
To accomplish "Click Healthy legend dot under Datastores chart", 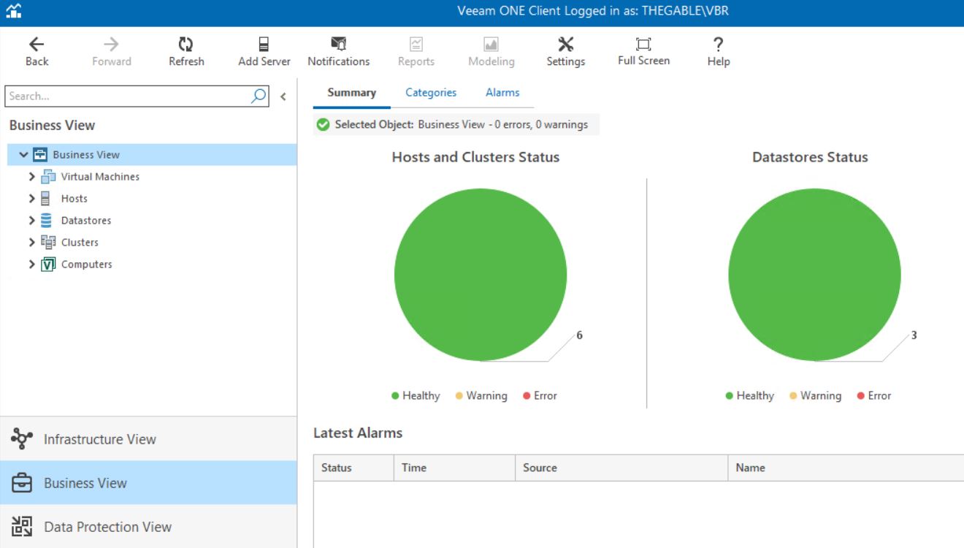I will click(729, 395).
